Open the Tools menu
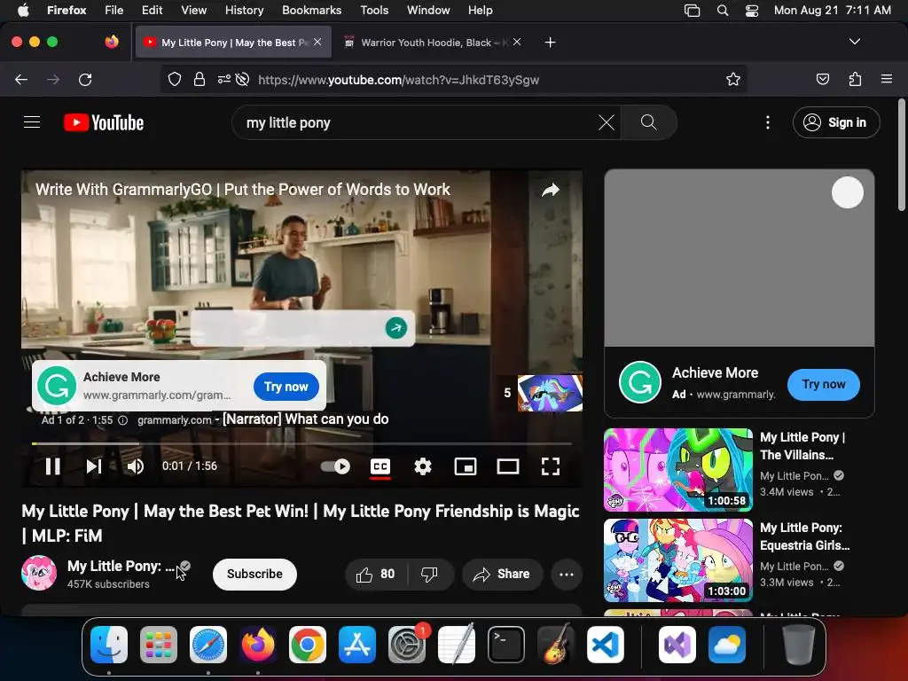The width and height of the screenshot is (908, 681). [374, 10]
